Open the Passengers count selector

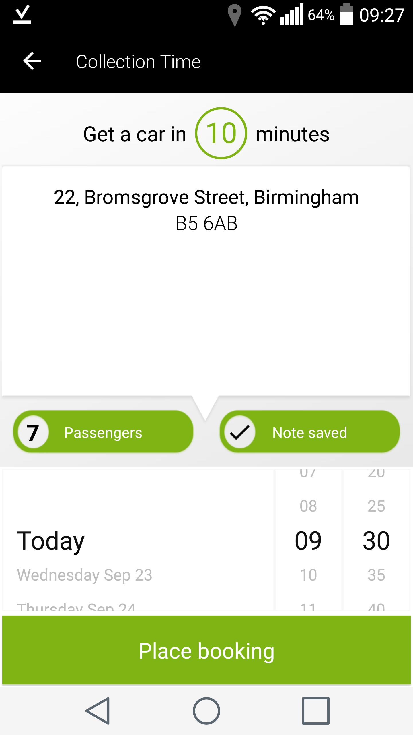pyautogui.click(x=103, y=432)
